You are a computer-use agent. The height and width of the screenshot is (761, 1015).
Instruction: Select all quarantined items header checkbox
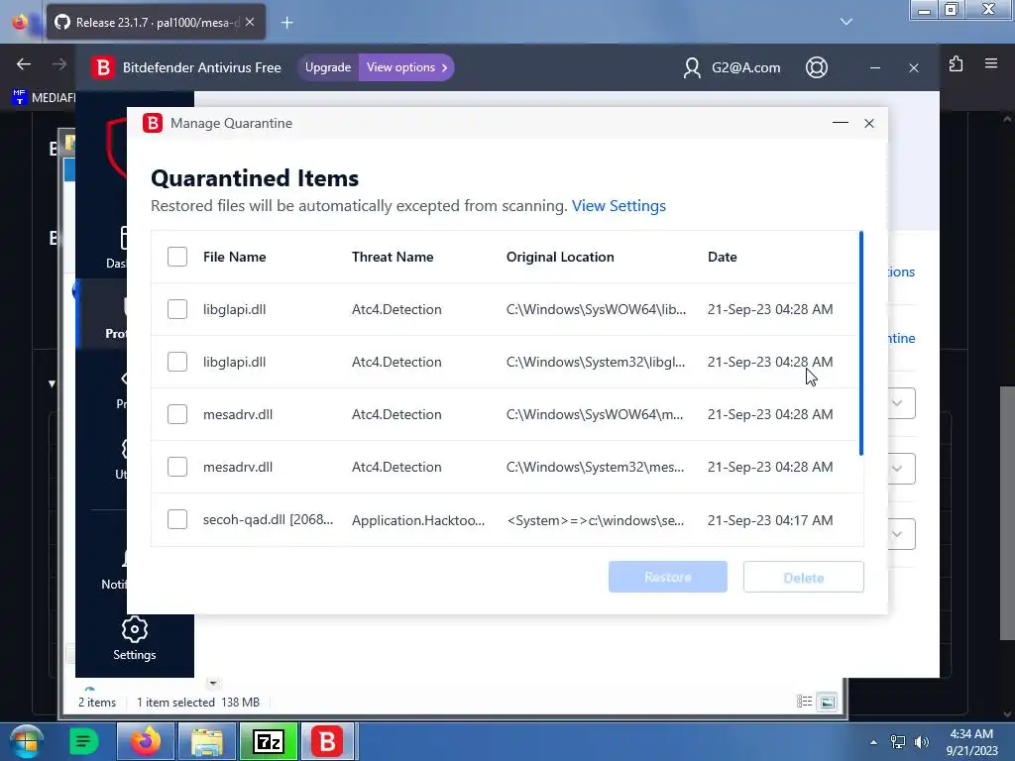(x=177, y=257)
